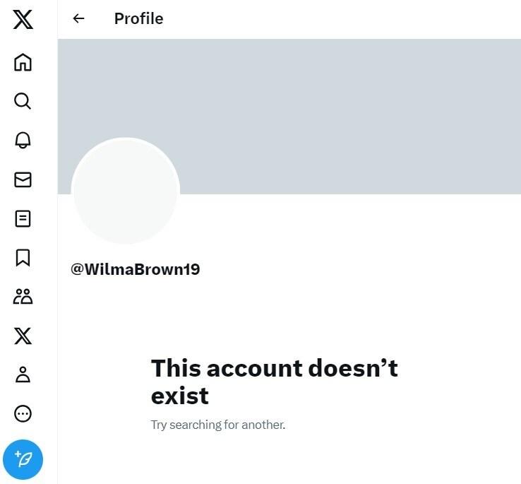The width and height of the screenshot is (521, 484).
Task: Click the X logo at the top
Action: (23, 20)
